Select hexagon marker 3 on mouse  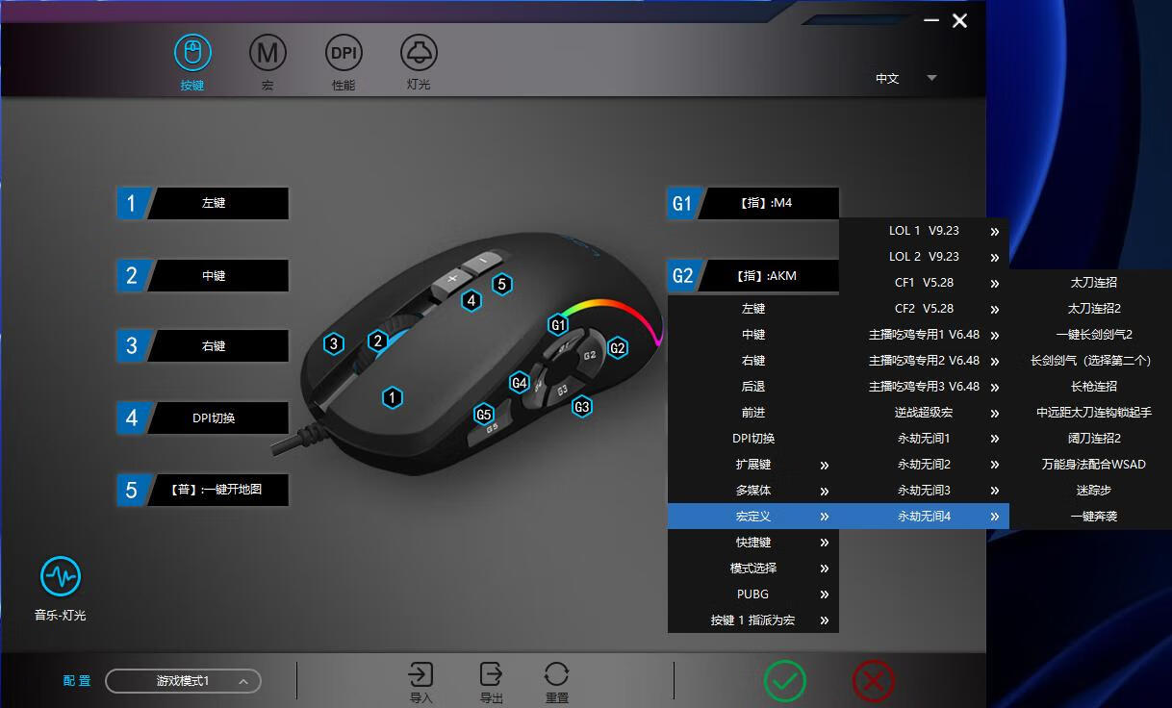point(334,343)
